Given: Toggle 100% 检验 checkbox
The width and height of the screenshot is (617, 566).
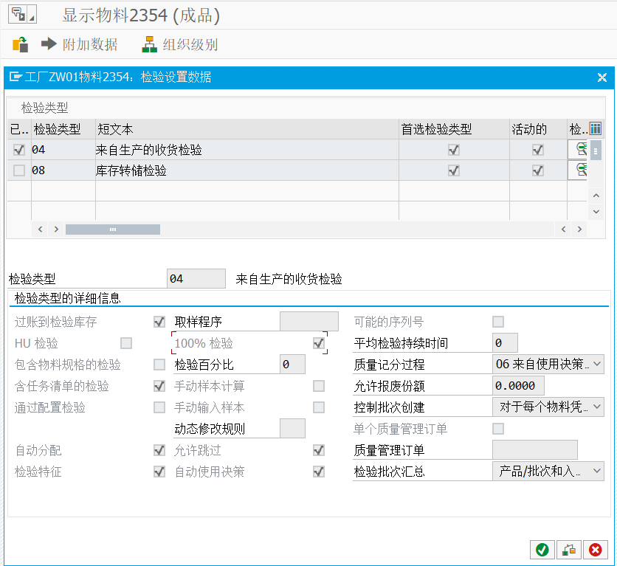Looking at the screenshot, I should click(x=319, y=343).
